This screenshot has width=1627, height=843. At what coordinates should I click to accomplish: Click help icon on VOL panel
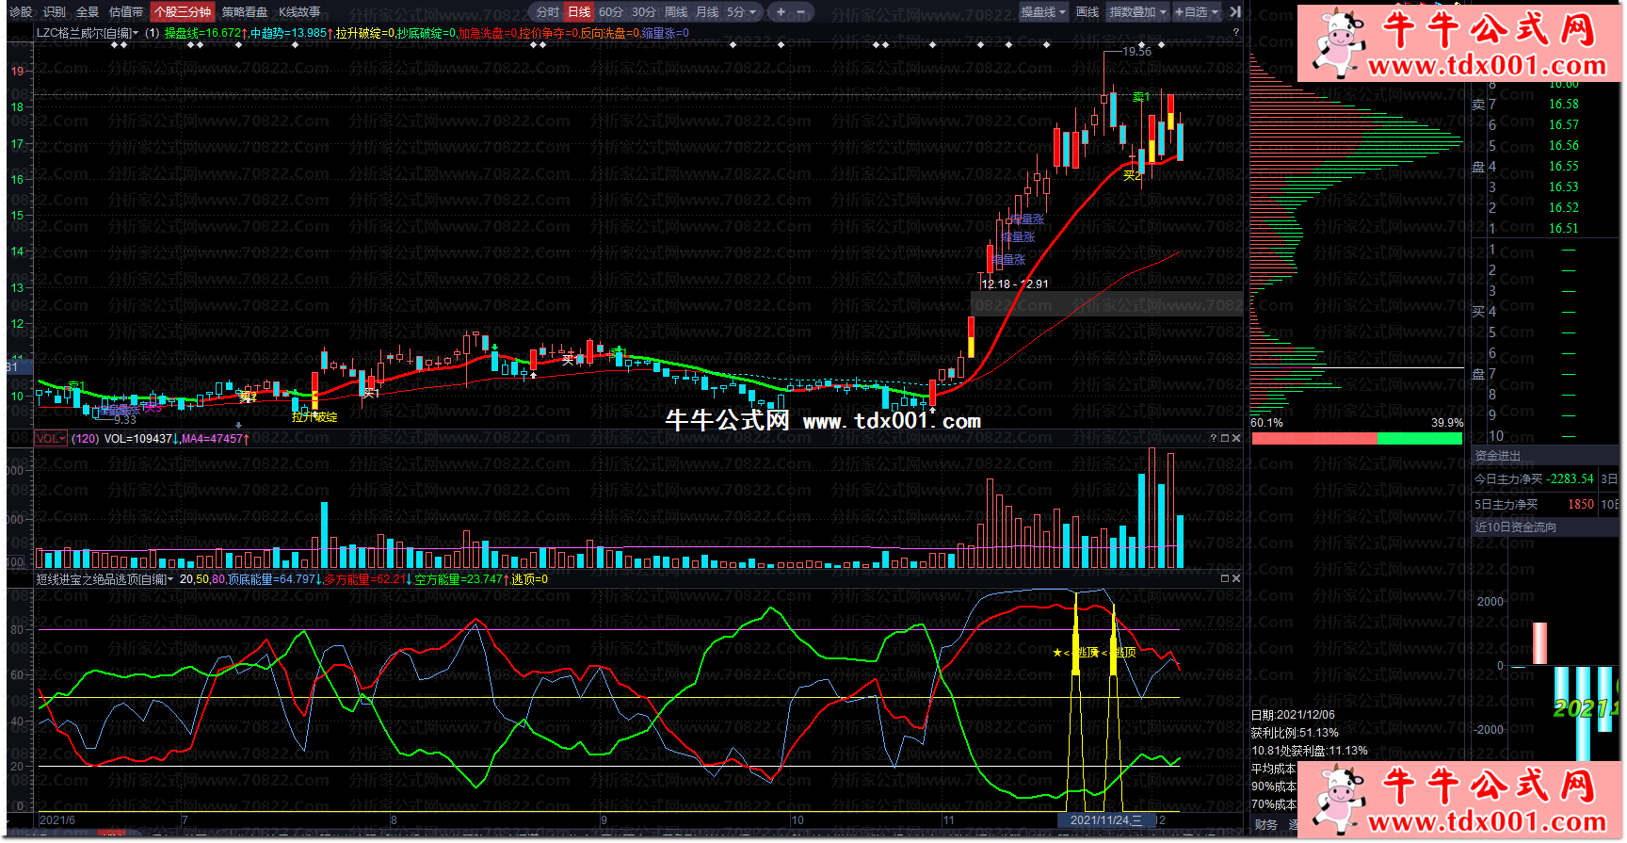pos(1213,438)
